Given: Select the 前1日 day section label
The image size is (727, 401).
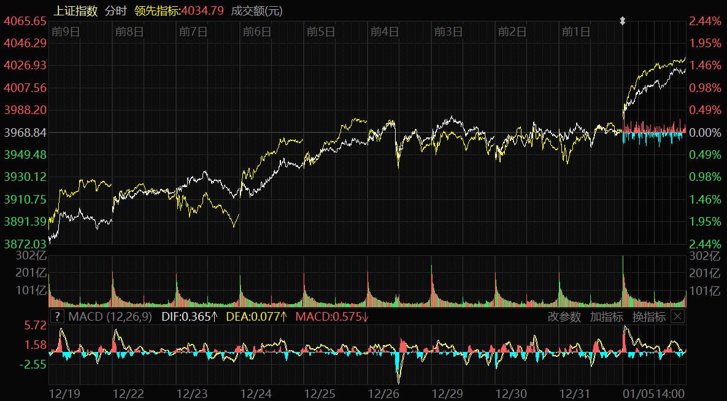Looking at the screenshot, I should 576,31.
